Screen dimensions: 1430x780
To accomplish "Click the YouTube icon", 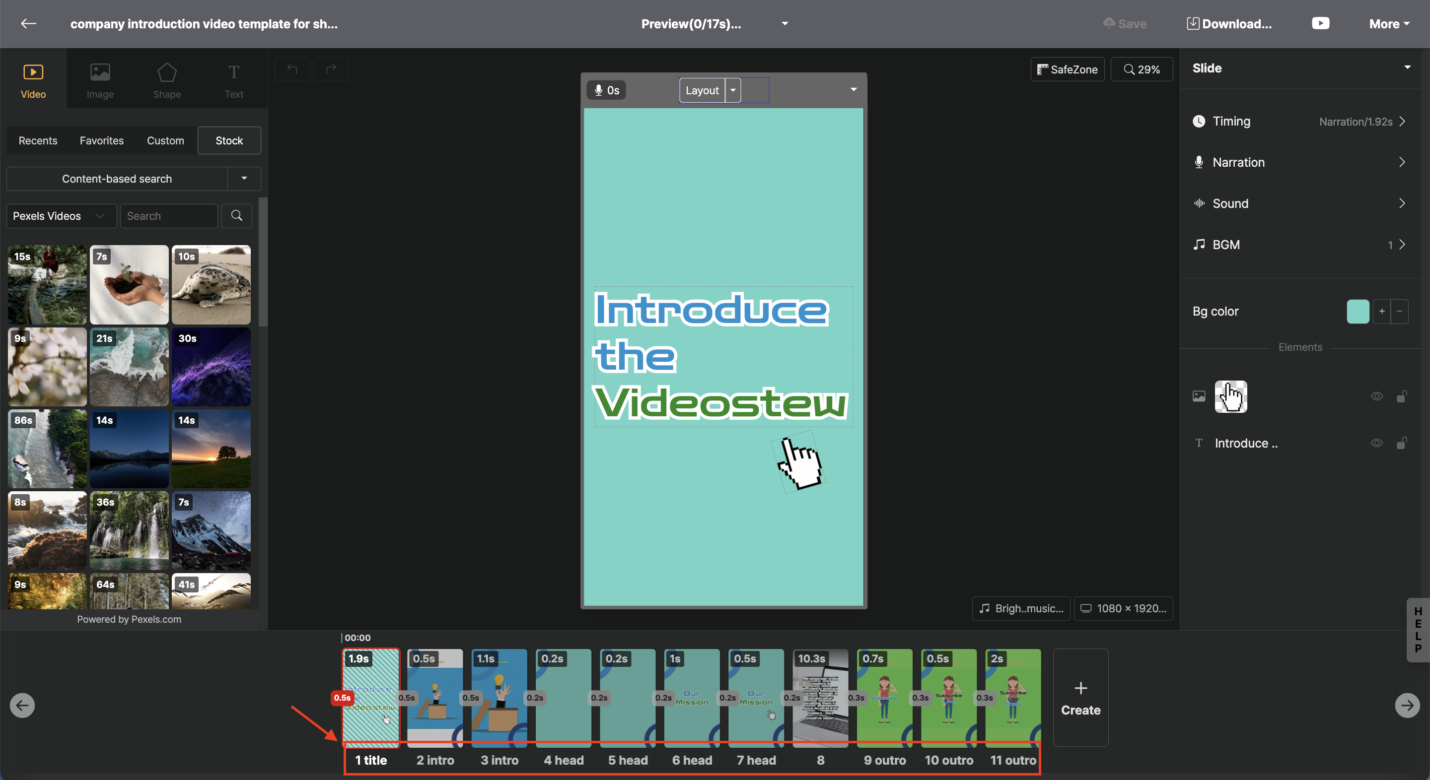I will [x=1321, y=23].
